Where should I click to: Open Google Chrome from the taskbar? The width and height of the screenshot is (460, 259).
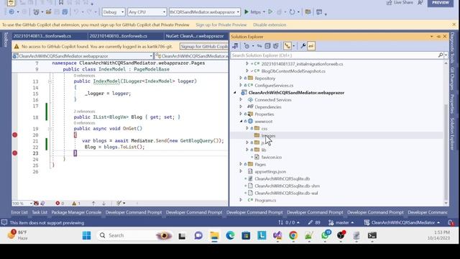pyautogui.click(x=293, y=235)
